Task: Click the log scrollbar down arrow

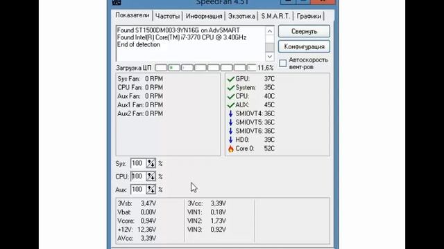Action: [x=270, y=57]
